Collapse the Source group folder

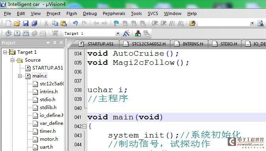(x=12, y=60)
